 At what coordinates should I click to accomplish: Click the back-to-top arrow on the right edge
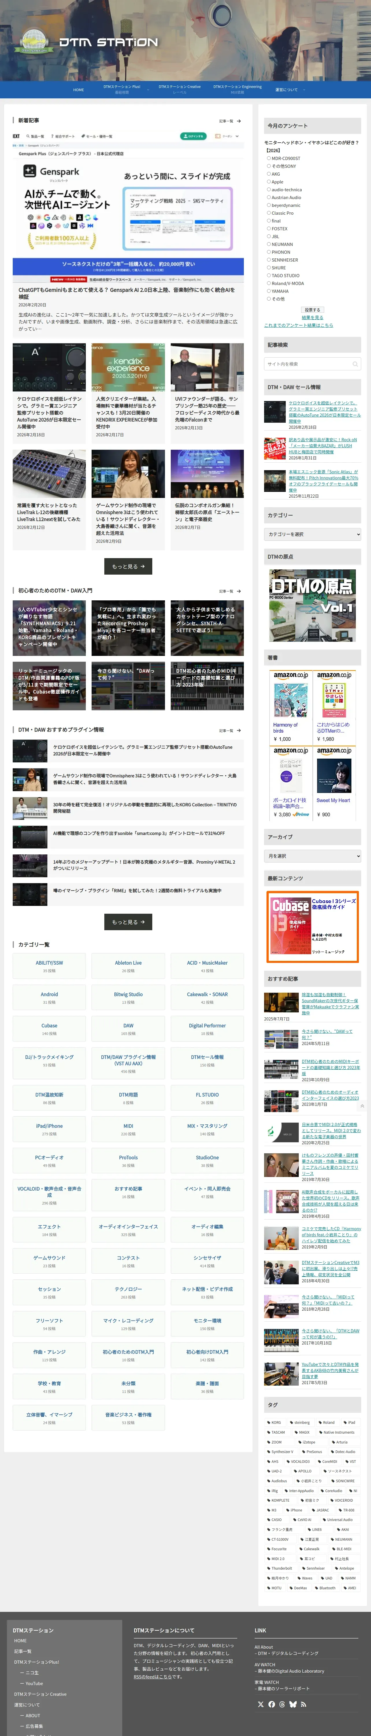(362, 1106)
